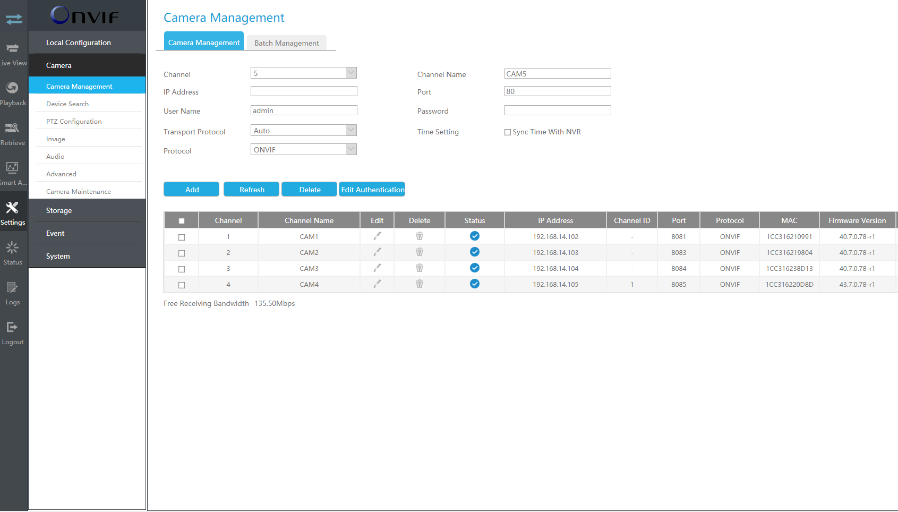
Task: Click the status check icon for CAM3
Action: click(x=475, y=268)
